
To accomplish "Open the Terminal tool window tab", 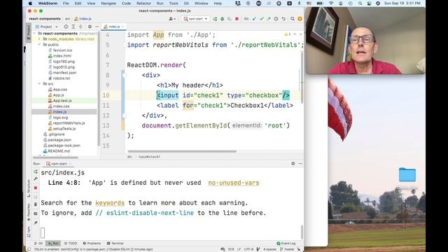I will click(x=115, y=244).
